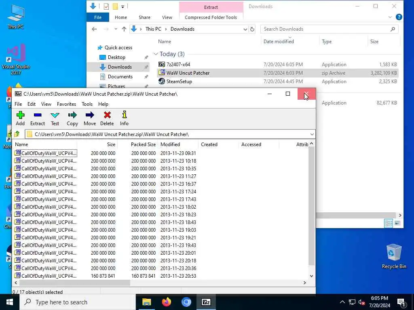414x310 pixels.
Task: Collapse the Today (3) group in Explorer
Action: [156, 54]
